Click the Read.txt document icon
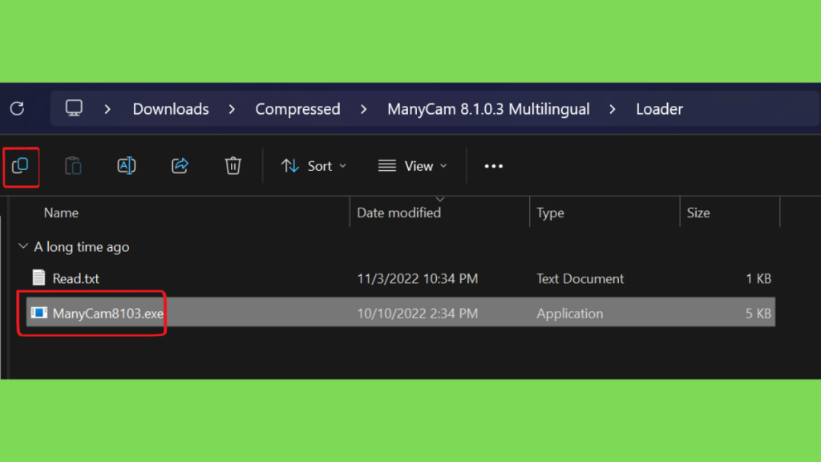The image size is (821, 462). (x=38, y=278)
